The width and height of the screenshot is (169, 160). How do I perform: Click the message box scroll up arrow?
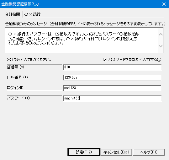161,35
